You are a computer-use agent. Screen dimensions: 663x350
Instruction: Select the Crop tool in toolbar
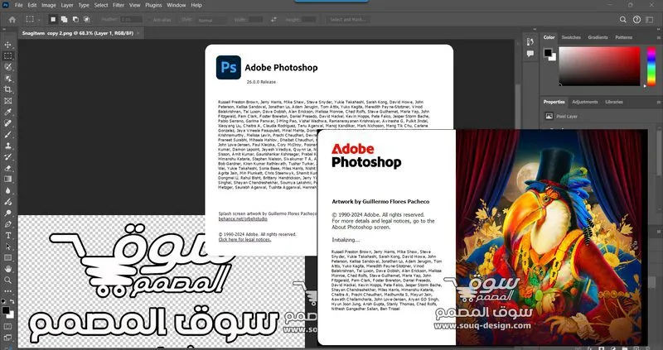8,89
